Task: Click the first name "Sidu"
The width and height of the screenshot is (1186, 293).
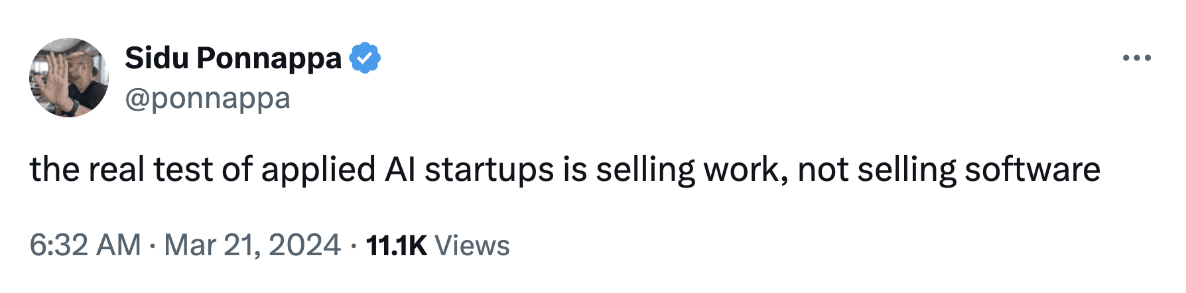Action: coord(157,58)
